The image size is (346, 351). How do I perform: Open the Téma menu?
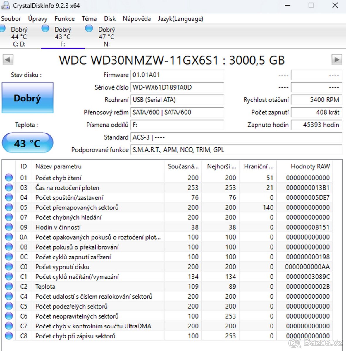(x=89, y=19)
